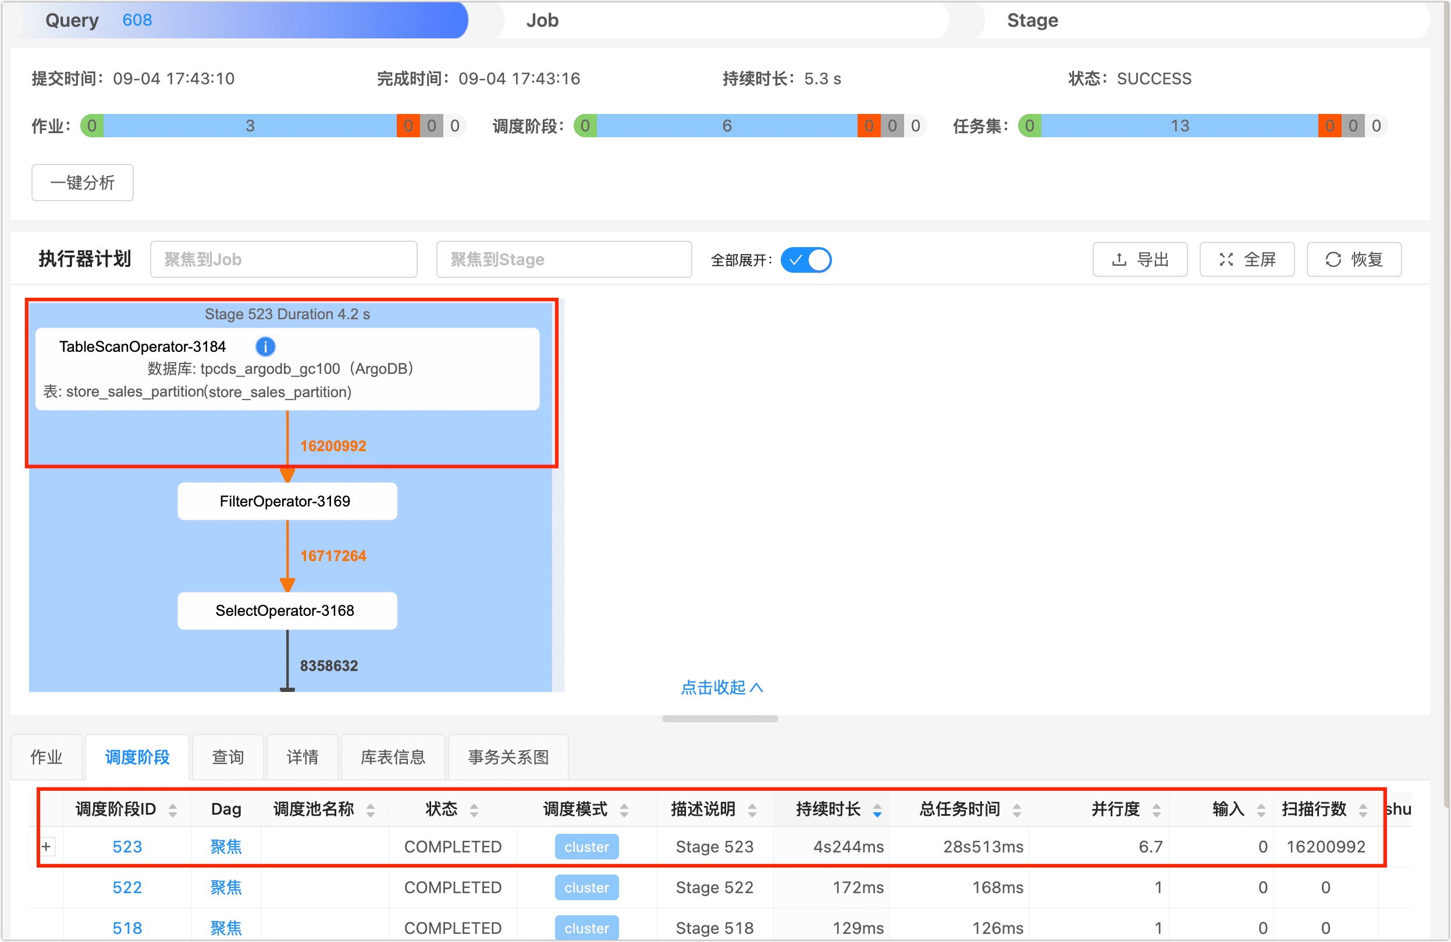
Task: Select the FilterOperator-3169 node
Action: (287, 501)
